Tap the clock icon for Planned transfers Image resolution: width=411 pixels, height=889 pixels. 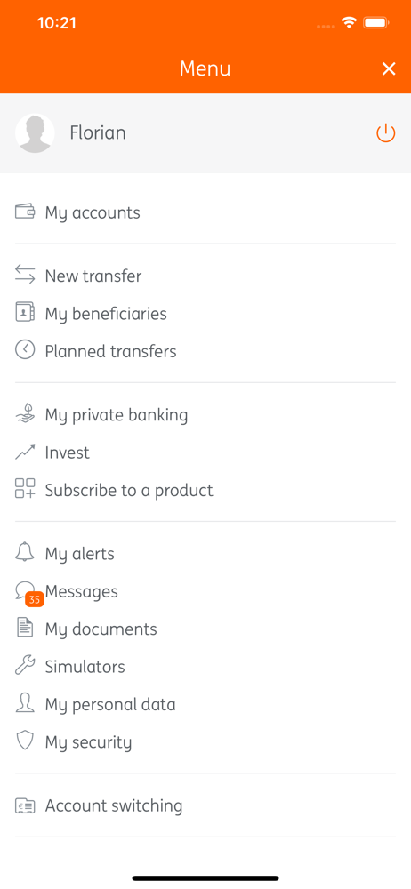click(x=25, y=350)
